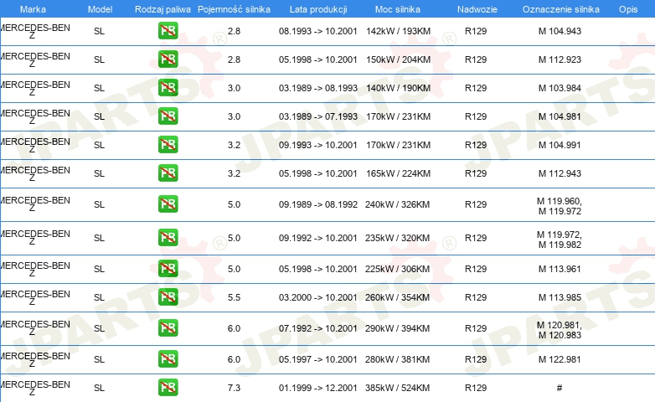Click the Pojemność silnika column header
Image resolution: width=655 pixels, height=402 pixels.
coord(234,9)
